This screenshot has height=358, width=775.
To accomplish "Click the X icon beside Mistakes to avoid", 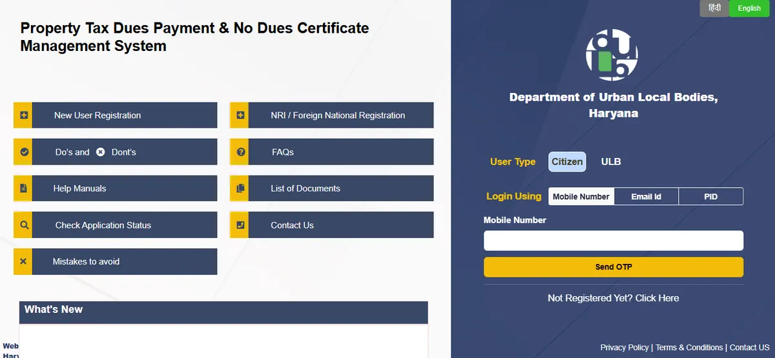I will [23, 262].
